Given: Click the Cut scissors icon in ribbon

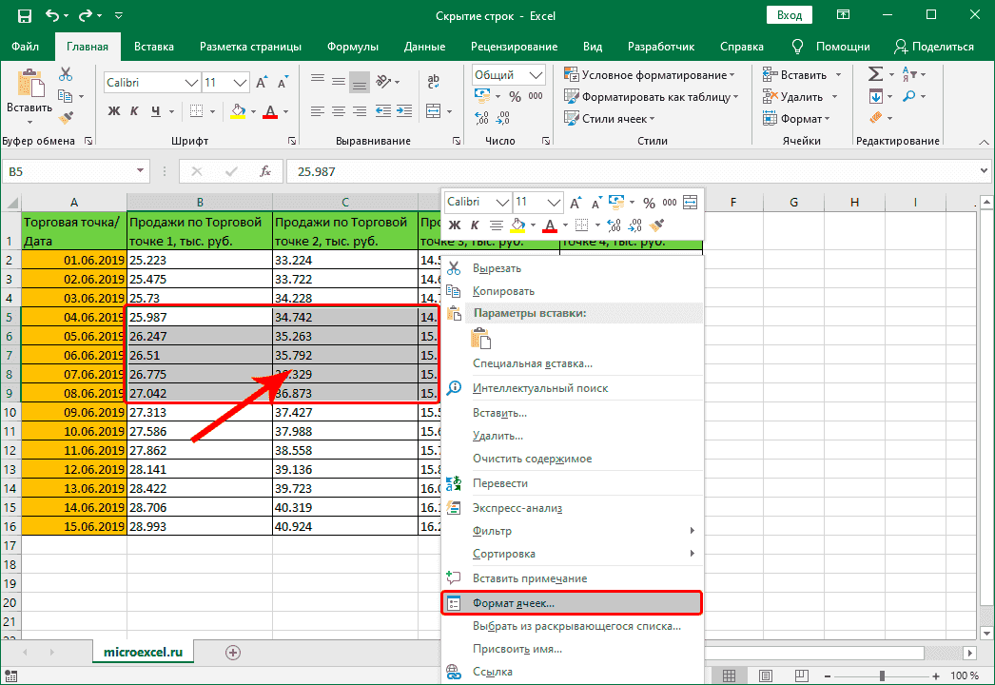Looking at the screenshot, I should point(66,74).
